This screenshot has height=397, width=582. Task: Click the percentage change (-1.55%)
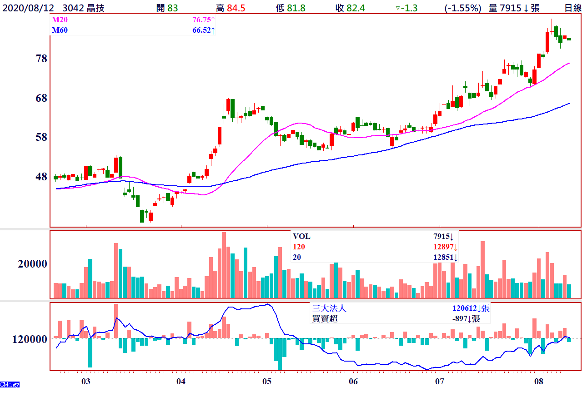coord(462,8)
